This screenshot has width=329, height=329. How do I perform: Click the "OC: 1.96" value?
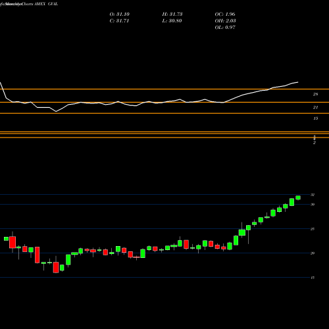tap(225, 14)
